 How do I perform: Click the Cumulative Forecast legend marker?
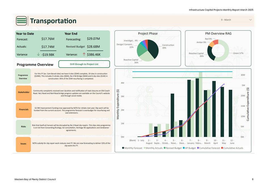click(x=198, y=148)
